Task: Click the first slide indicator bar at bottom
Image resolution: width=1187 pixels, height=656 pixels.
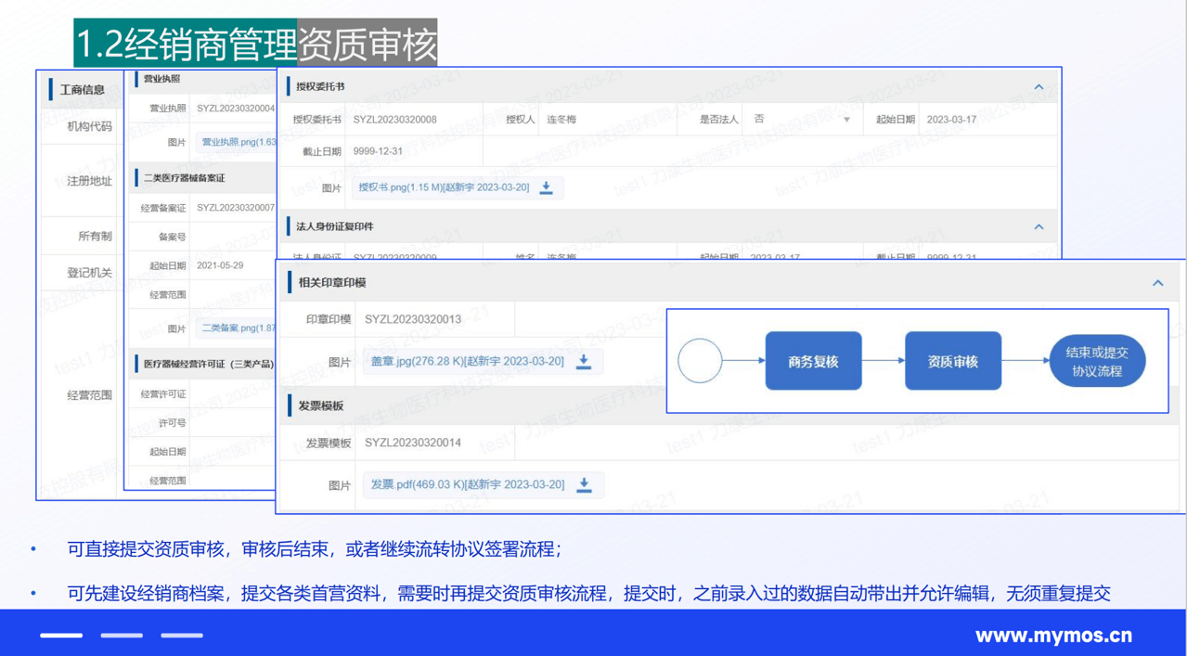Action: coord(60,636)
